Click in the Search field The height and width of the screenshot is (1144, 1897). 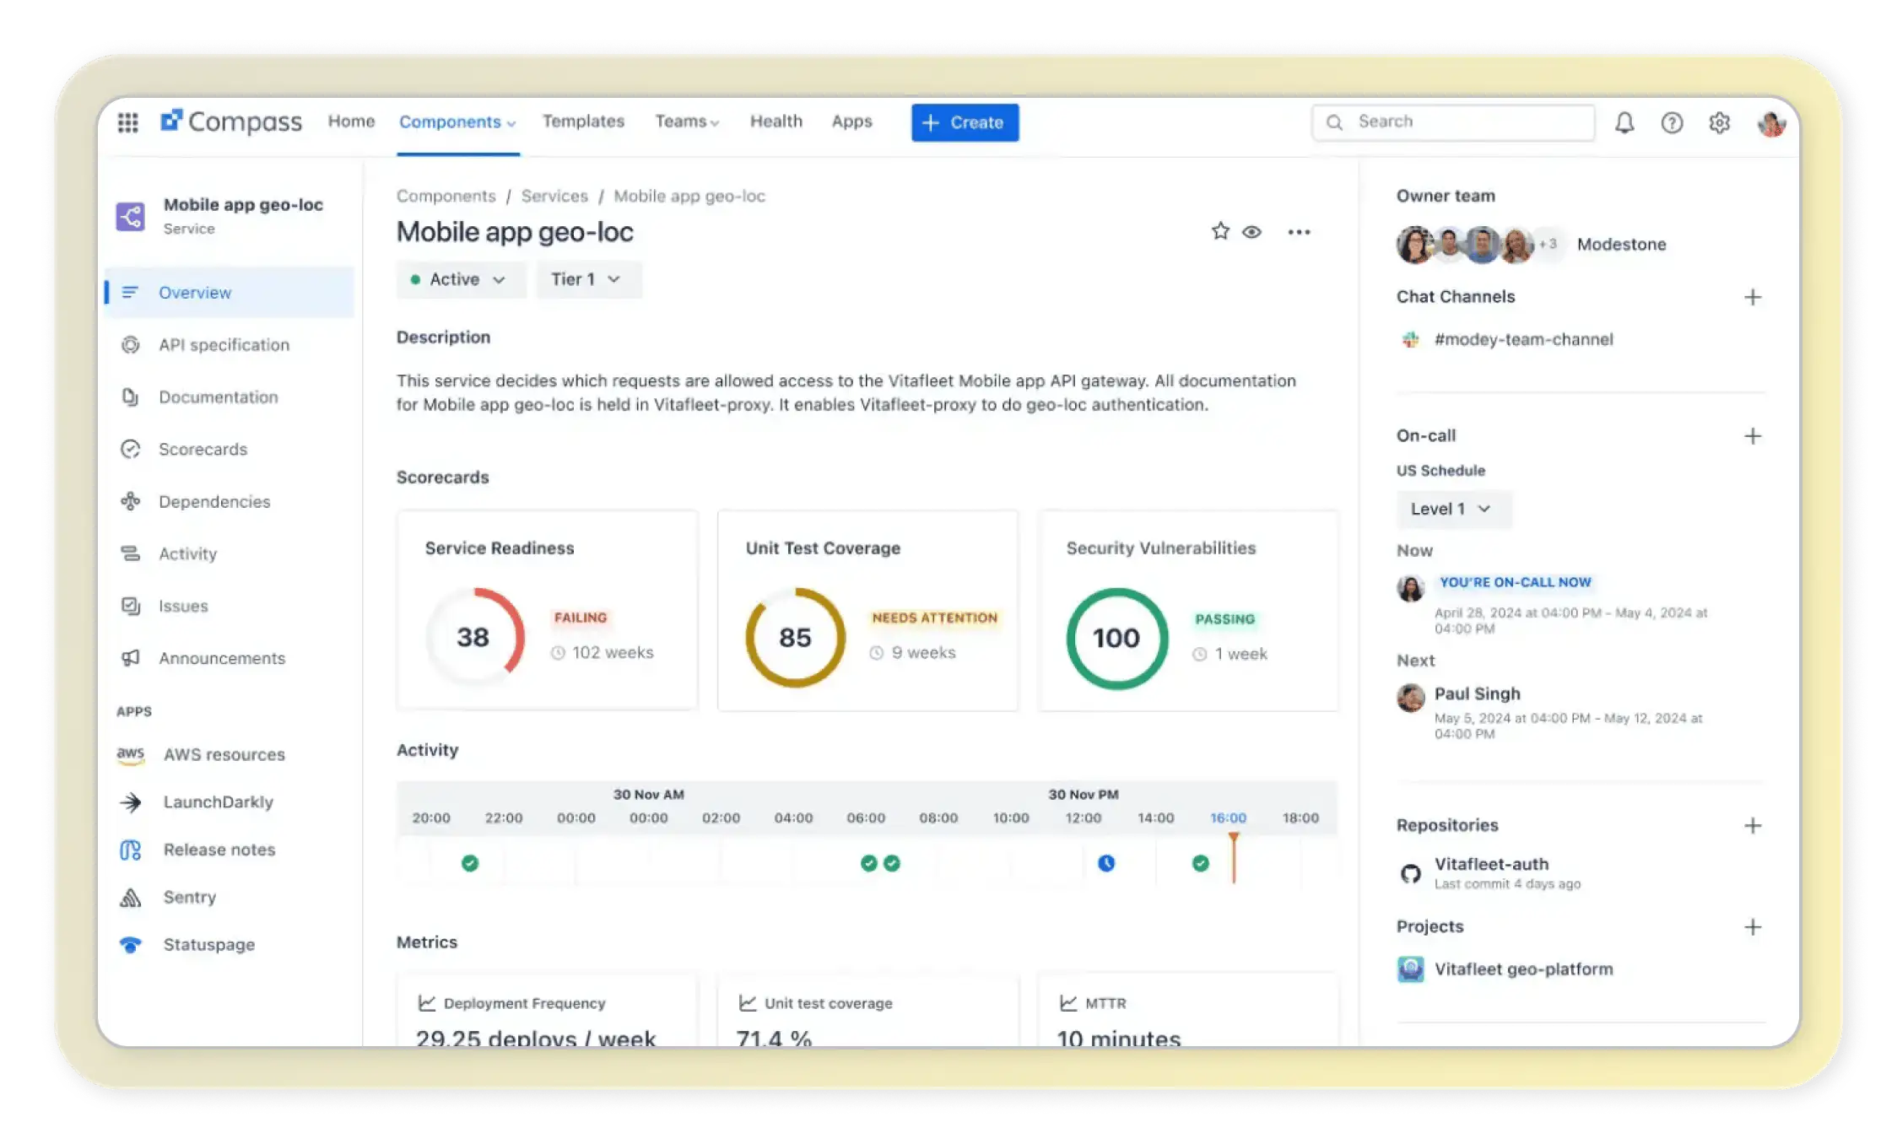click(x=1453, y=122)
